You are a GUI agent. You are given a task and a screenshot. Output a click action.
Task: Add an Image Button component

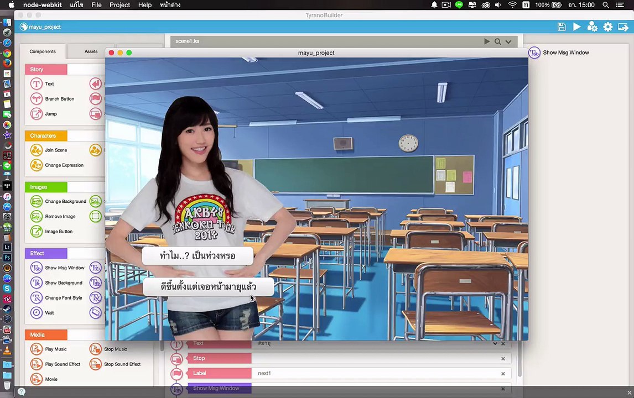(51, 232)
